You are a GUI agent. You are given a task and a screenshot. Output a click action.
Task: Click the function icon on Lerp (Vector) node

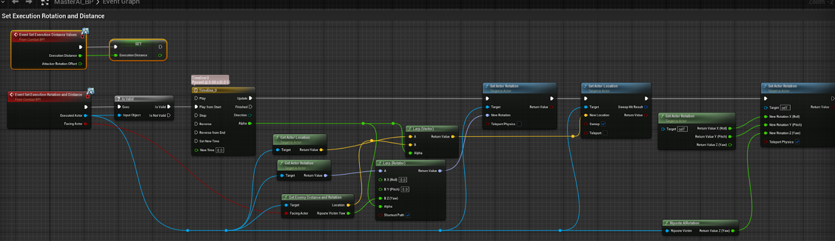(410, 129)
